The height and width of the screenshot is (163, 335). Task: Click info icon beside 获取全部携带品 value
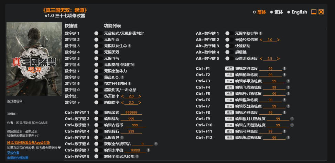tap(156, 144)
